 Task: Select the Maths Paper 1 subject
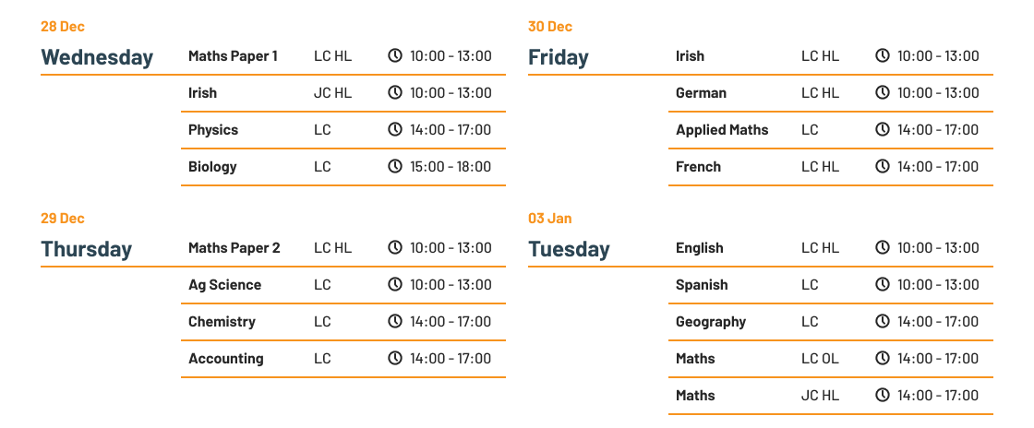(x=233, y=56)
